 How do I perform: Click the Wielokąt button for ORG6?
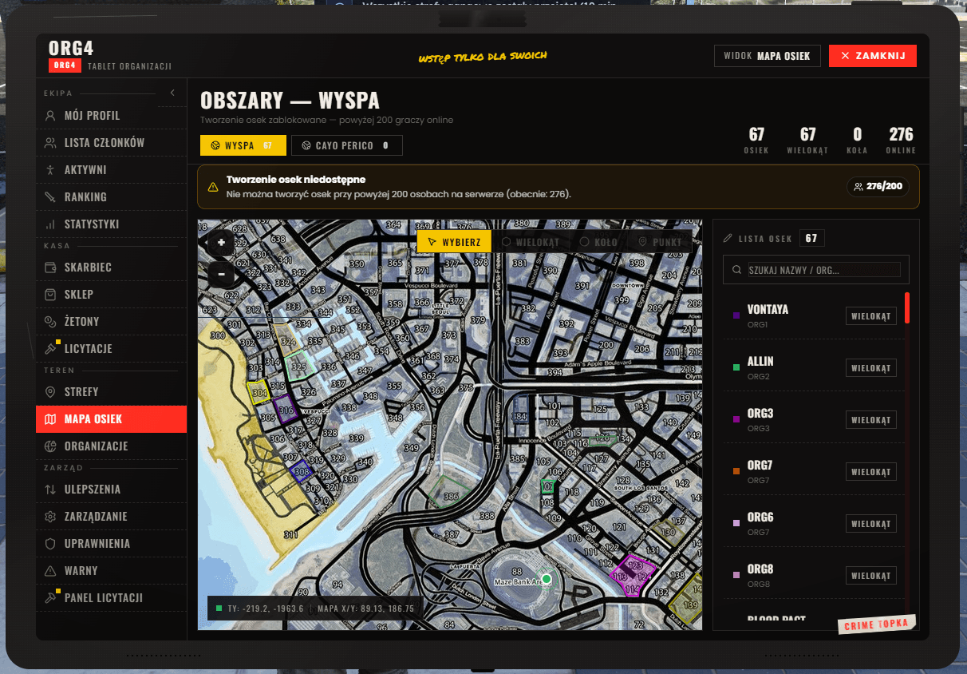[x=870, y=524]
